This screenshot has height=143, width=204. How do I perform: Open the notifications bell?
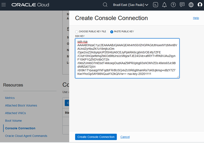pyautogui.click(x=164, y=5)
